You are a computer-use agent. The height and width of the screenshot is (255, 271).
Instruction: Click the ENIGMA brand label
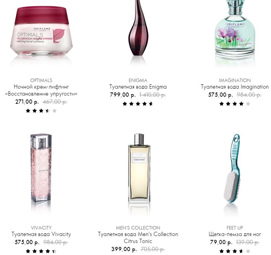[138, 80]
